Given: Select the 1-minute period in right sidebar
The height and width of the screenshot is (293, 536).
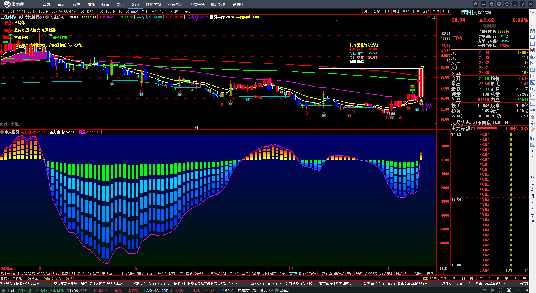Looking at the screenshot, I should tap(533, 151).
